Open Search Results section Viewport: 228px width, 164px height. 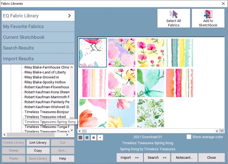tap(38, 48)
